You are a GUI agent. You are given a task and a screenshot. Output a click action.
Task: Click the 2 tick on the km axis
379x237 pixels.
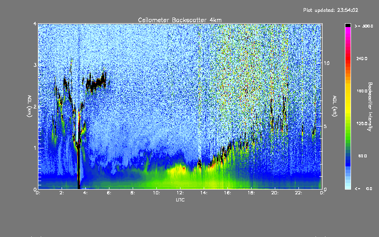coord(35,106)
